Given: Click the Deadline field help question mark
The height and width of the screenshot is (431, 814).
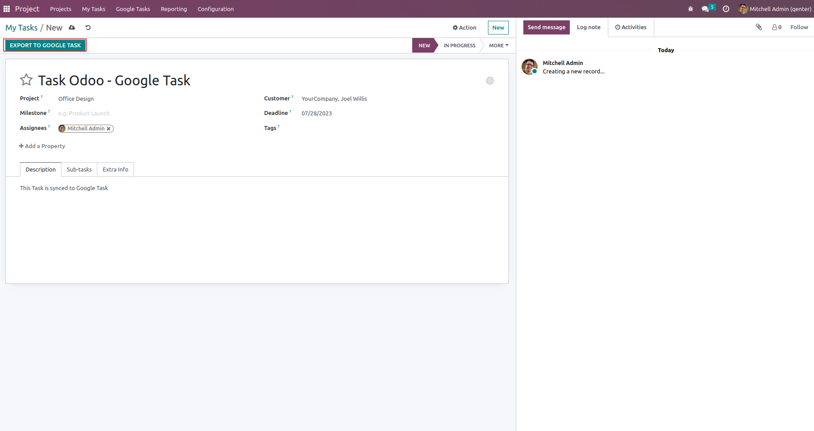Looking at the screenshot, I should [x=290, y=111].
